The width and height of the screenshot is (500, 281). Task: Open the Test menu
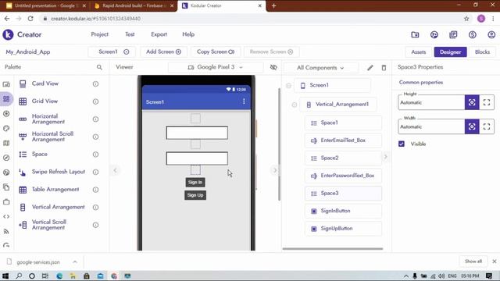tap(130, 34)
